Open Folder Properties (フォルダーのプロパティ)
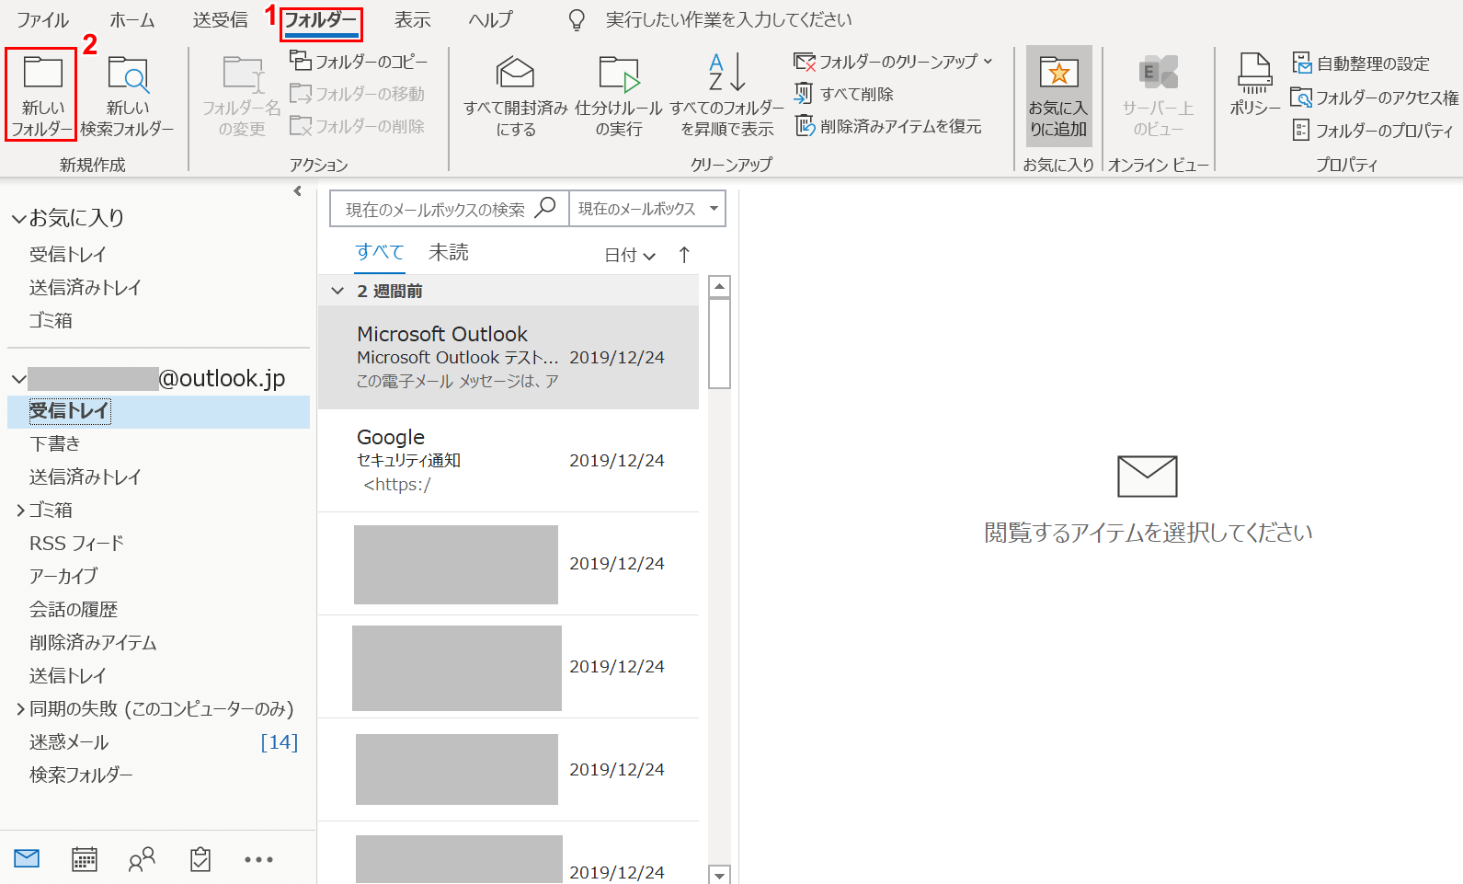The width and height of the screenshot is (1463, 884). pyautogui.click(x=1373, y=131)
